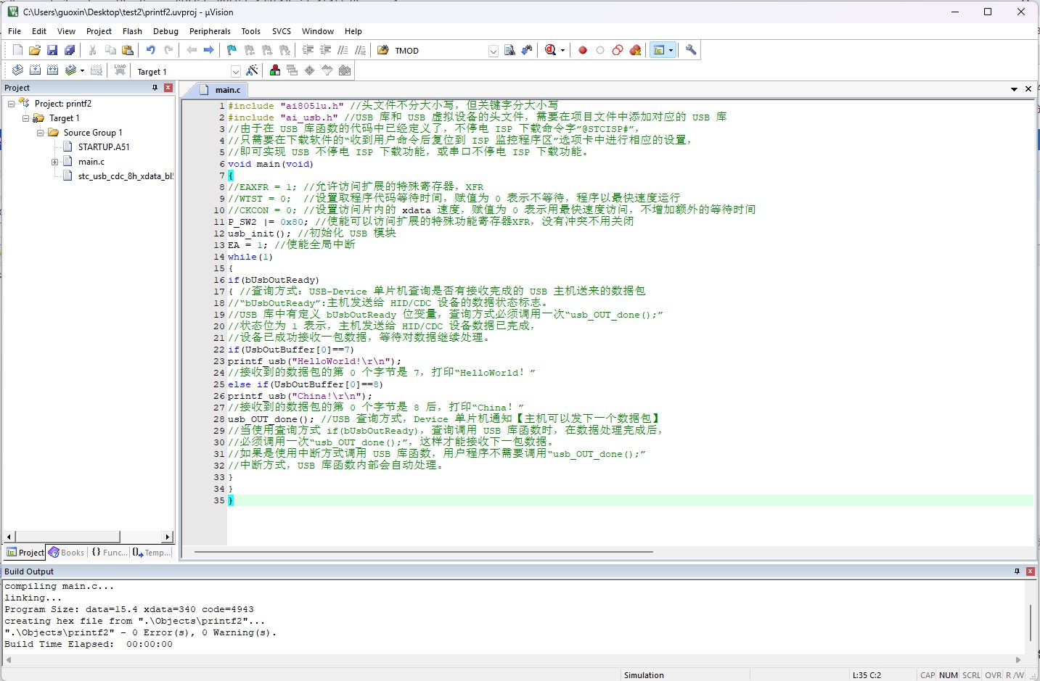
Task: Create a new file with the New icon
Action: 17,50
